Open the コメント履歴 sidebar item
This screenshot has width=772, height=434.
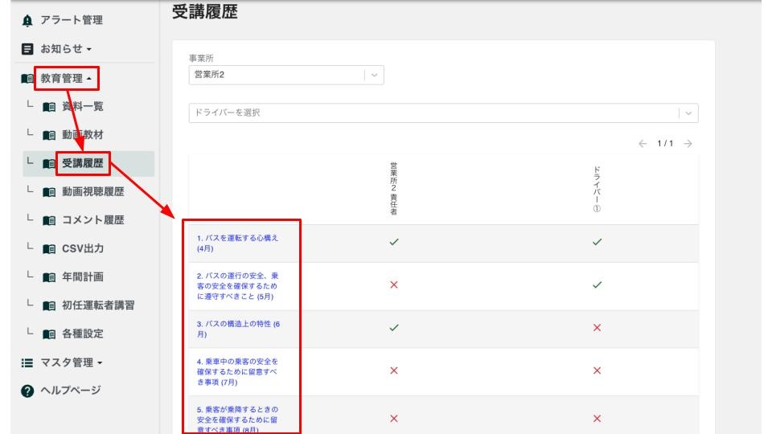click(92, 220)
